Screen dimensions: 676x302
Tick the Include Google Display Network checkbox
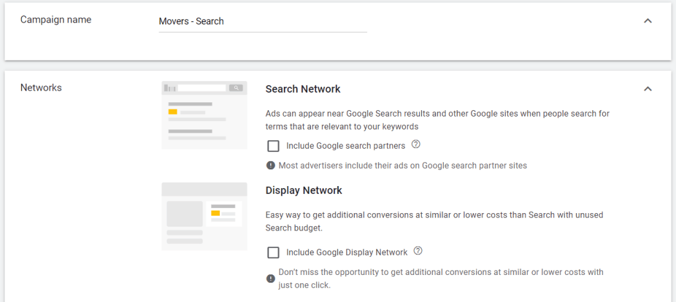coord(273,252)
